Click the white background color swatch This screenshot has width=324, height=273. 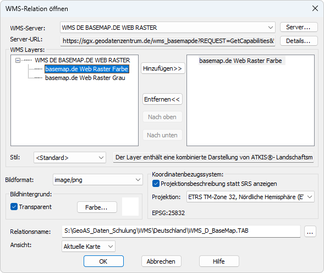coord(130,206)
